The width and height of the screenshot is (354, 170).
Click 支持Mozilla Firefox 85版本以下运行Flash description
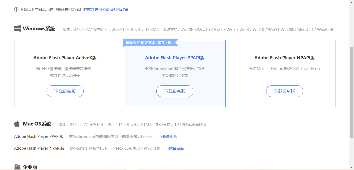(285, 69)
